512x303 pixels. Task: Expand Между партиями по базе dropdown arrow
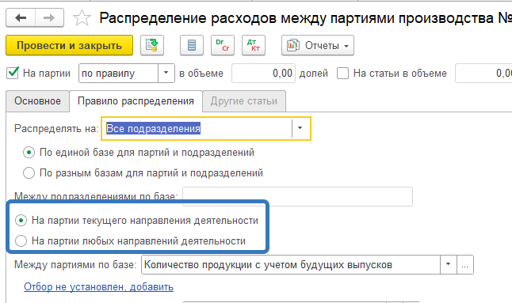(449, 264)
